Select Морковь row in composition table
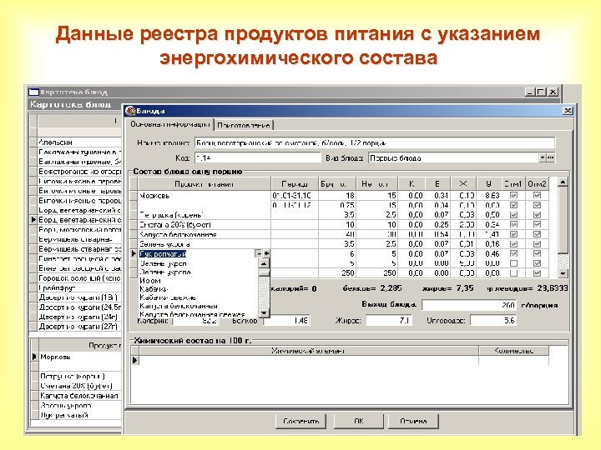This screenshot has width=601, height=450. (204, 196)
